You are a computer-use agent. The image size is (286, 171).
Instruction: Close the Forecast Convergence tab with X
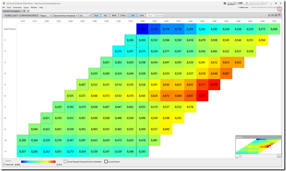[x=24, y=11]
